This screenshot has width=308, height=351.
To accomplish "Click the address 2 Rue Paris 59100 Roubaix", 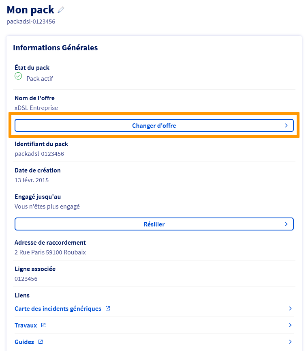I will 50,252.
